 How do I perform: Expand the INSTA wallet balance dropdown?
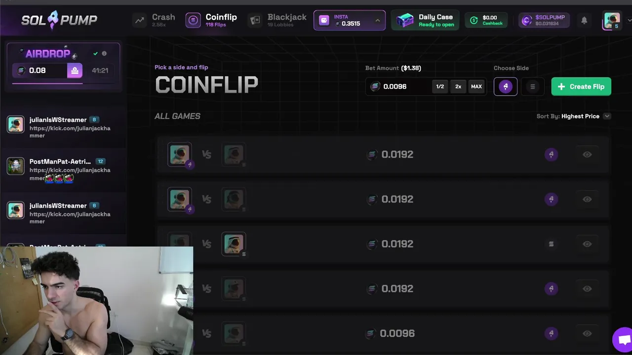(x=378, y=20)
